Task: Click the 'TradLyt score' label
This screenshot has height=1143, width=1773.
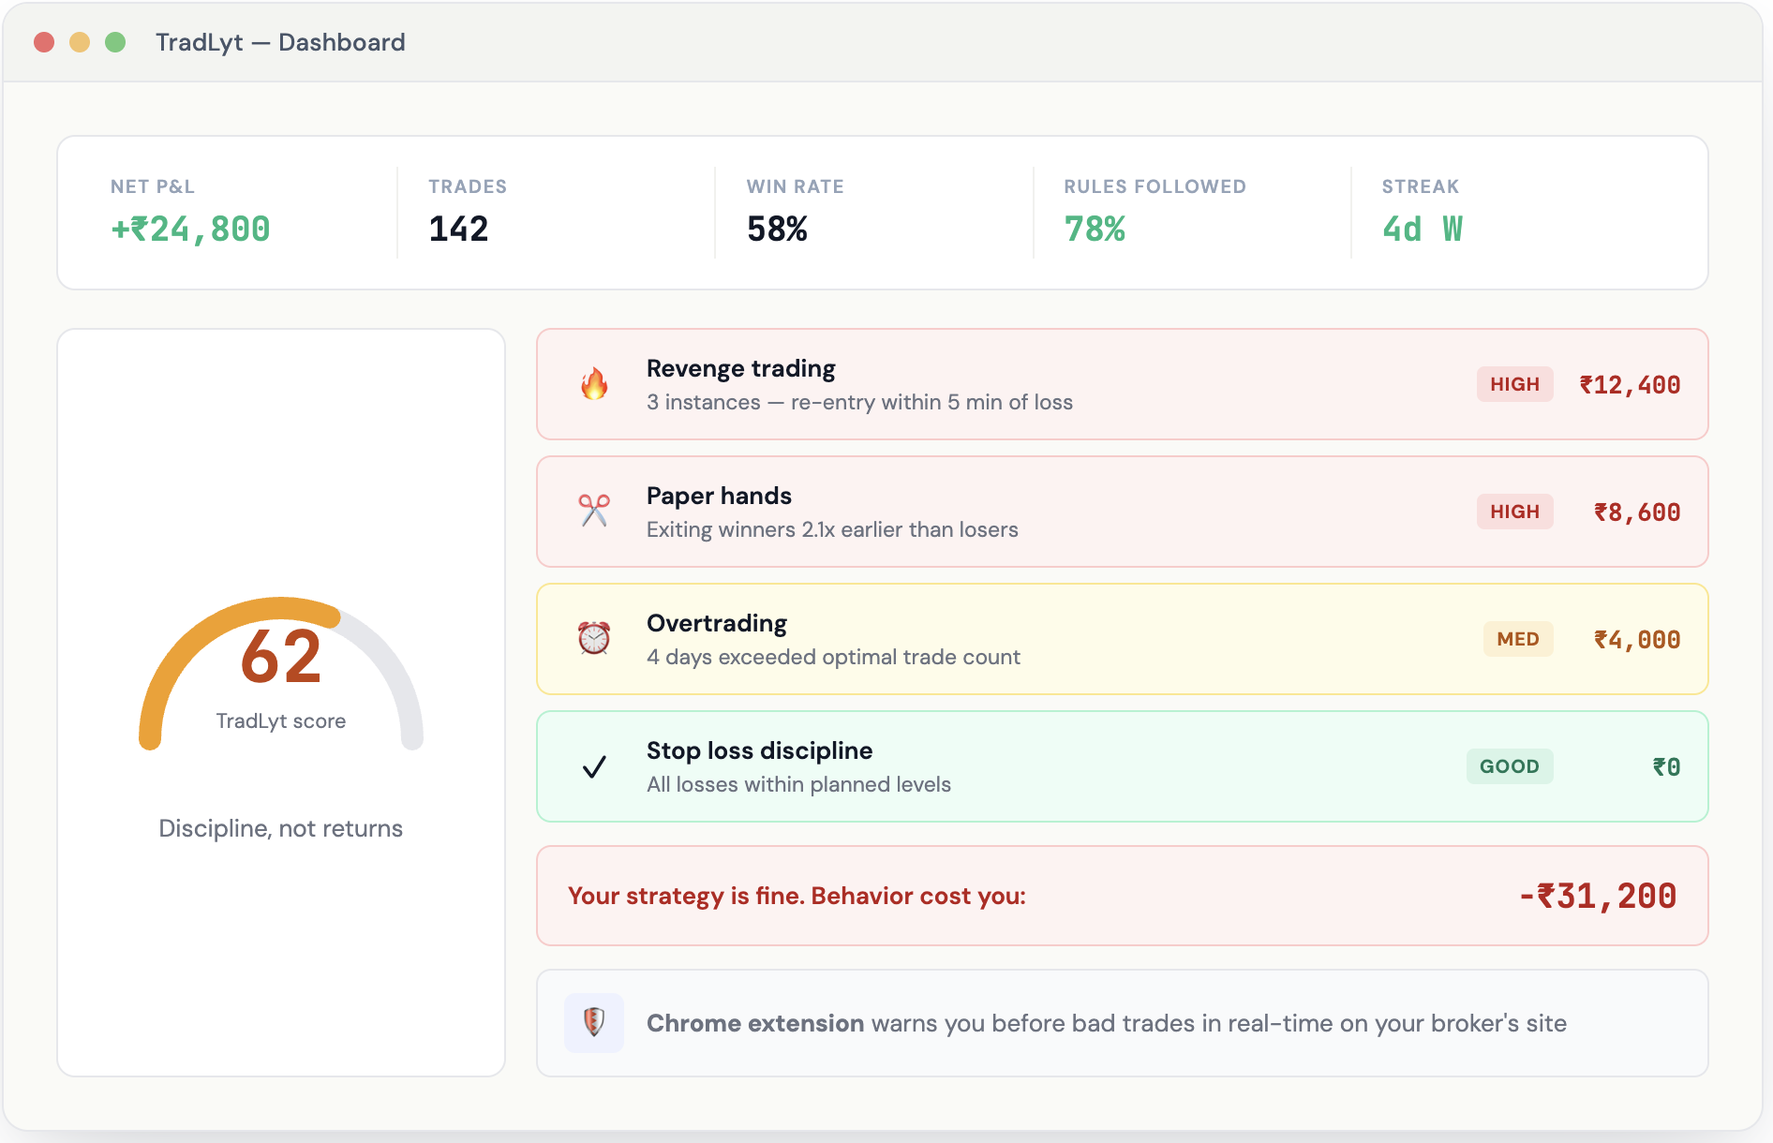Action: tap(281, 721)
